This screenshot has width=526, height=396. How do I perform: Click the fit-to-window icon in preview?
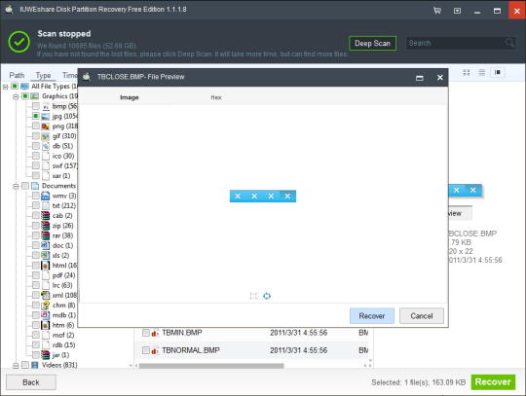pyautogui.click(x=253, y=296)
